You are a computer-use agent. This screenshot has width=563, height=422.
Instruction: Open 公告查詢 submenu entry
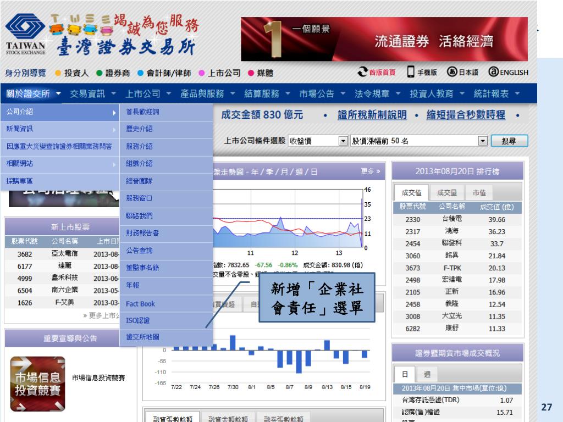166,251
